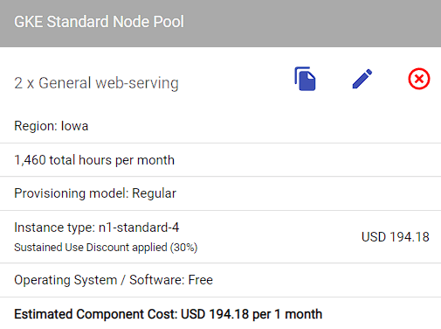This screenshot has width=441, height=329.
Task: Click the 1,460 total hours per month row
Action: point(220,160)
